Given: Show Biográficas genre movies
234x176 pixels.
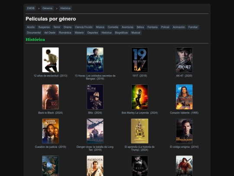Looking at the screenshot, I should (x=121, y=33).
